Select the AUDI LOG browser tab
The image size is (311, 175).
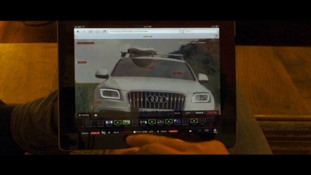(148, 37)
